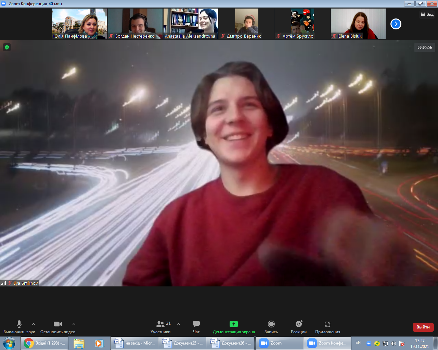The width and height of the screenshot is (438, 350).
Task: Open the Apps icon in toolbar
Action: pyautogui.click(x=327, y=324)
